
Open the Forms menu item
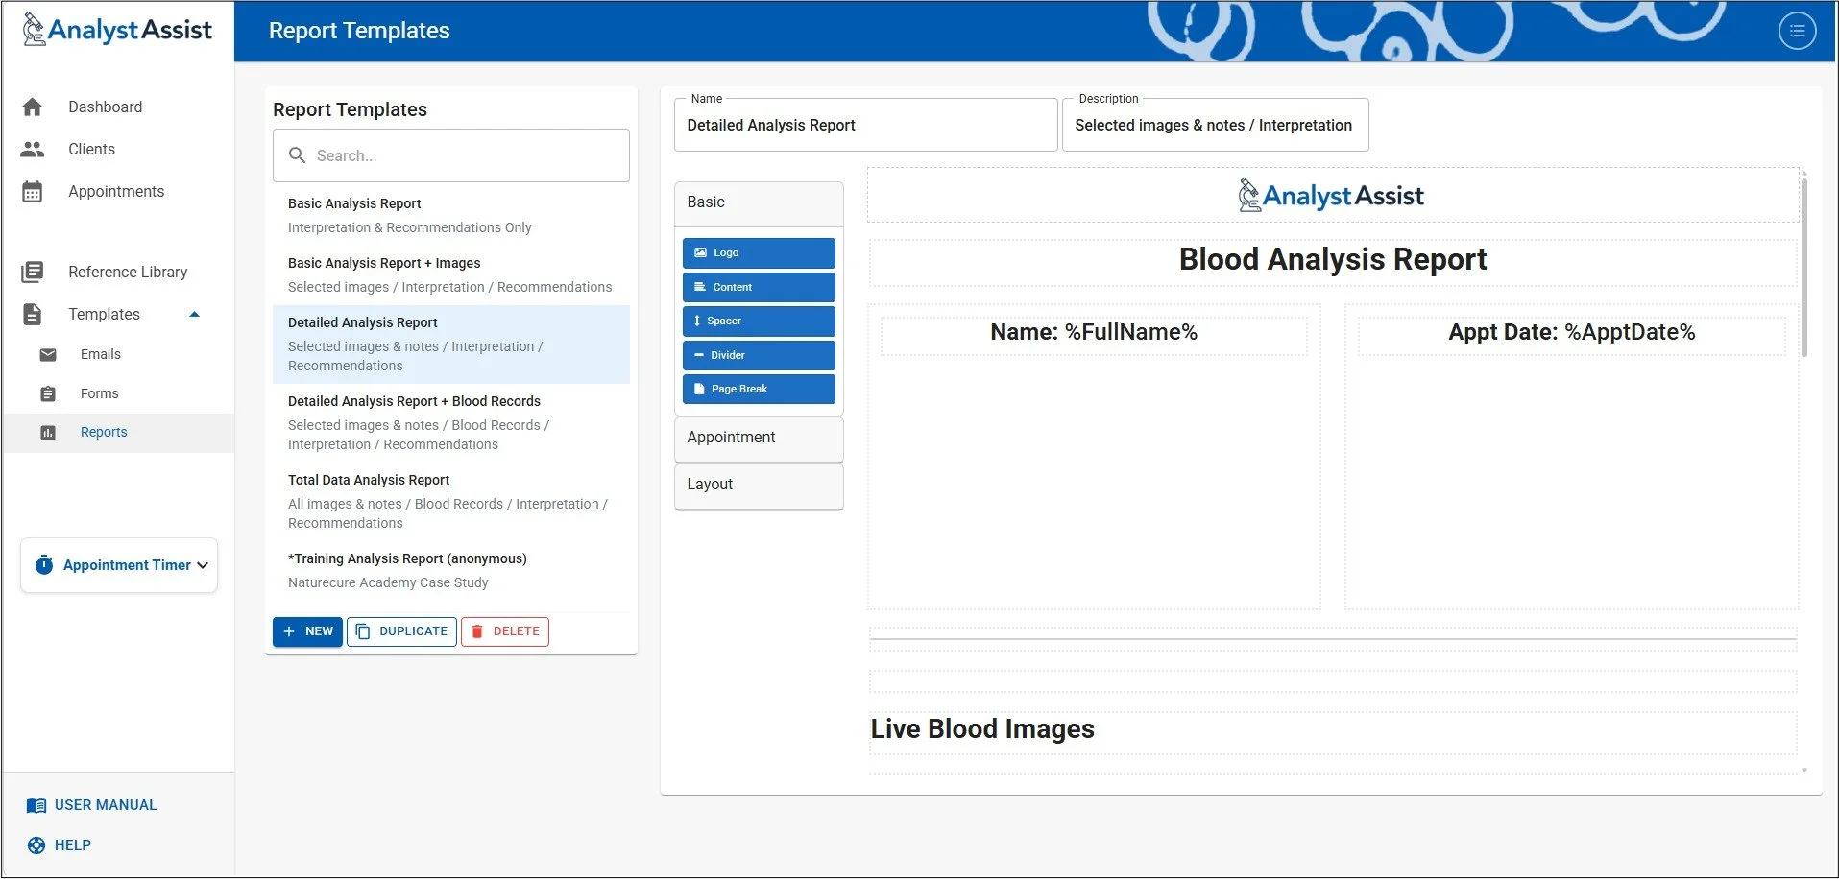[99, 393]
